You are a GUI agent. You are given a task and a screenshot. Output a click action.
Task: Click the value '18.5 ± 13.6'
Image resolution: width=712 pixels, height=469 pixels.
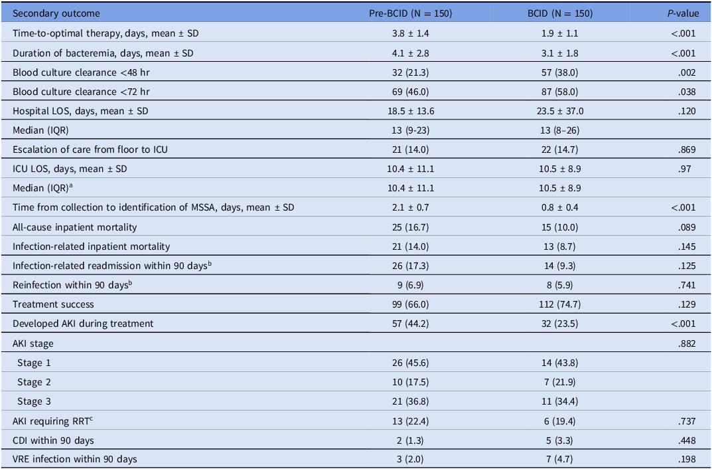411,111
